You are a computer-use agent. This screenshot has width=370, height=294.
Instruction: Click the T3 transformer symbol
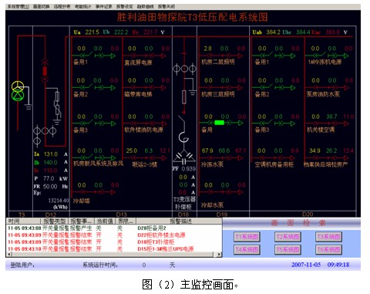[18, 91]
